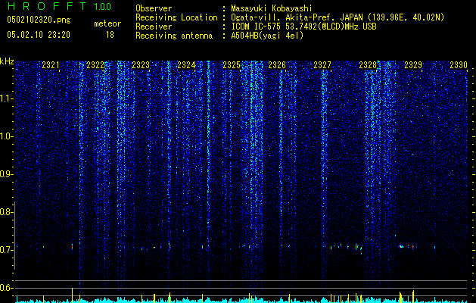Click the antenna A504HB(yagi 4el) text

(267, 36)
